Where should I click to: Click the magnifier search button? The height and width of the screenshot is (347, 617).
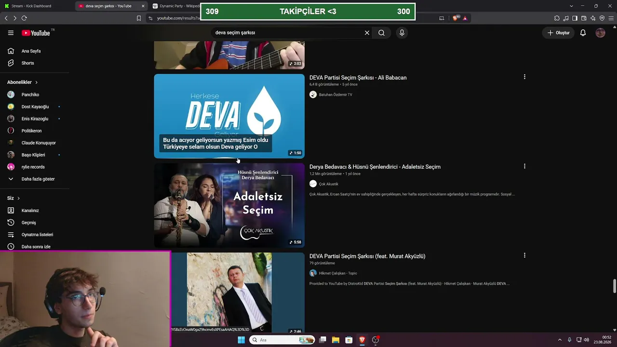click(381, 33)
